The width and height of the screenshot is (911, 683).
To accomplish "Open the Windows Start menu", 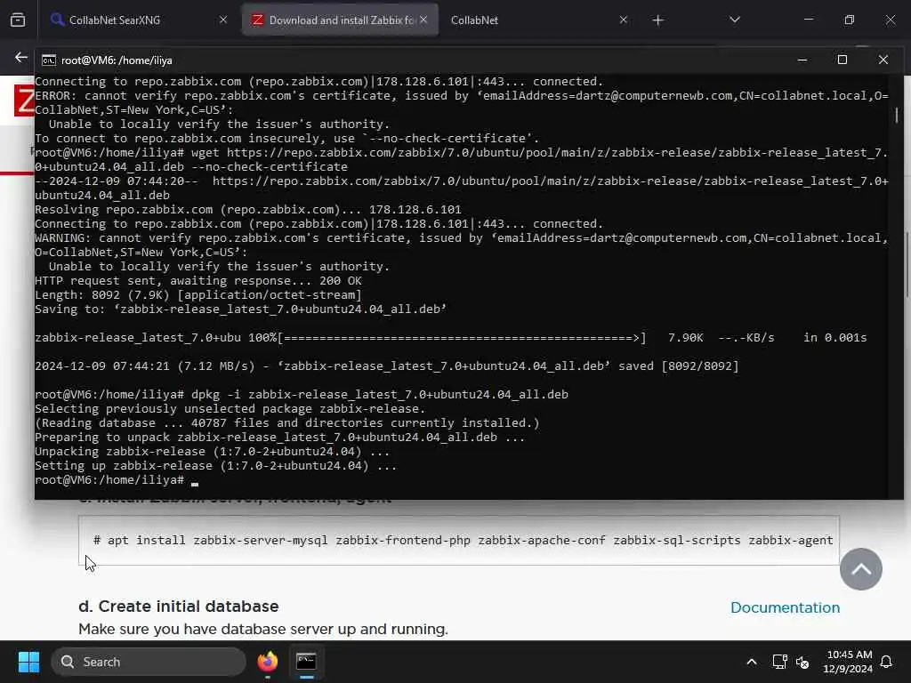I will point(28,662).
